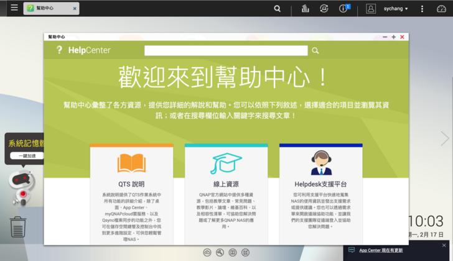
Task: Click the Helpdesk支援平台 card title
Action: pos(320,184)
